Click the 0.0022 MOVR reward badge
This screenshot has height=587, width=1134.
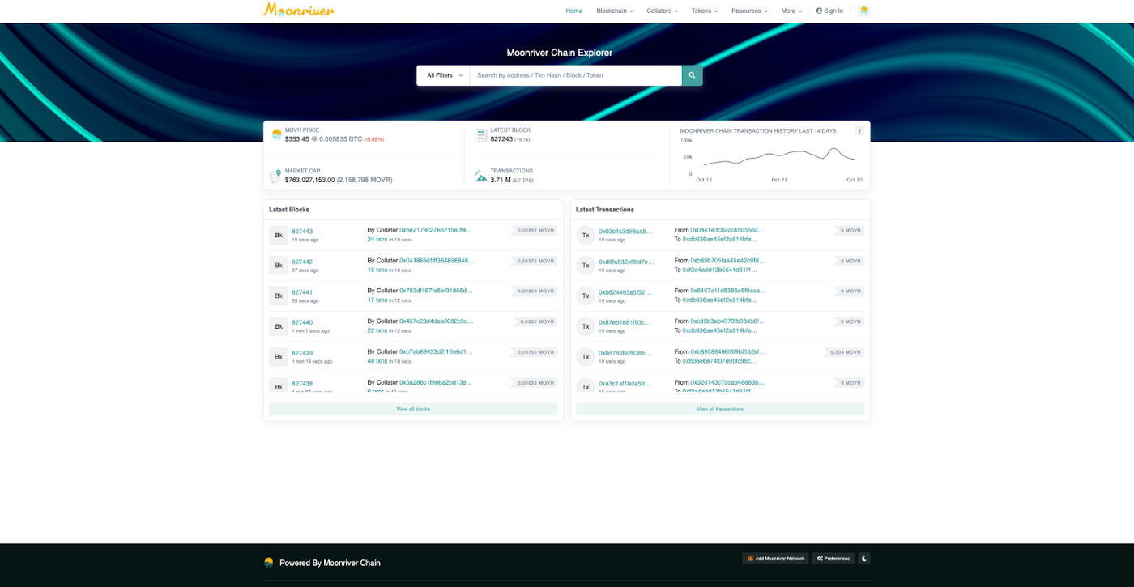536,322
